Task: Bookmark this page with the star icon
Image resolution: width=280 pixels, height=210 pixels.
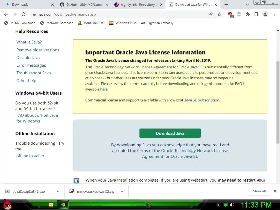Action: [219, 14]
